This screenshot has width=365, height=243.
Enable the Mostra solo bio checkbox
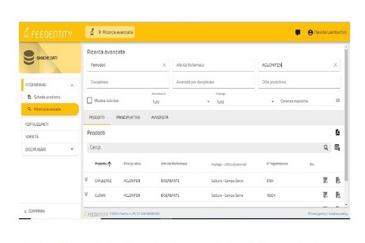pos(89,100)
